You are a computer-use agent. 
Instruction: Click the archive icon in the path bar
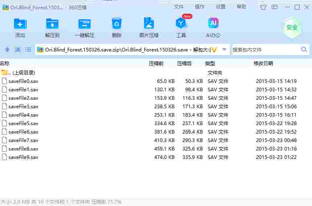[40, 49]
